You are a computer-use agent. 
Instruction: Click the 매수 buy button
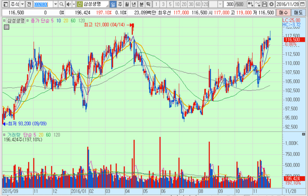click(283, 13)
